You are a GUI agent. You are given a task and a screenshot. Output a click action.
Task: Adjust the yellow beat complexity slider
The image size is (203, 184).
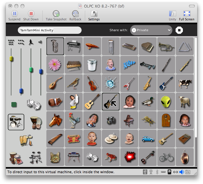(11, 59)
